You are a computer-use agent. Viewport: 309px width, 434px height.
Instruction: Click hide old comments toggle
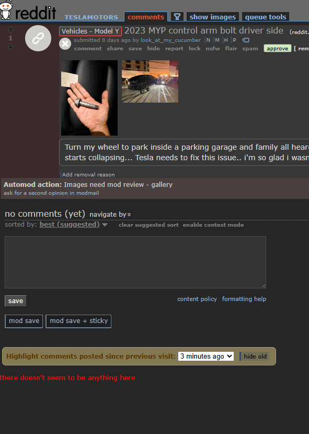click(x=255, y=357)
